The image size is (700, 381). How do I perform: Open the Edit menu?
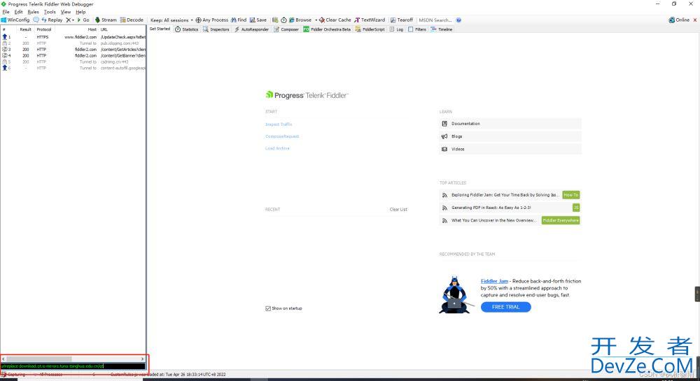tap(18, 12)
